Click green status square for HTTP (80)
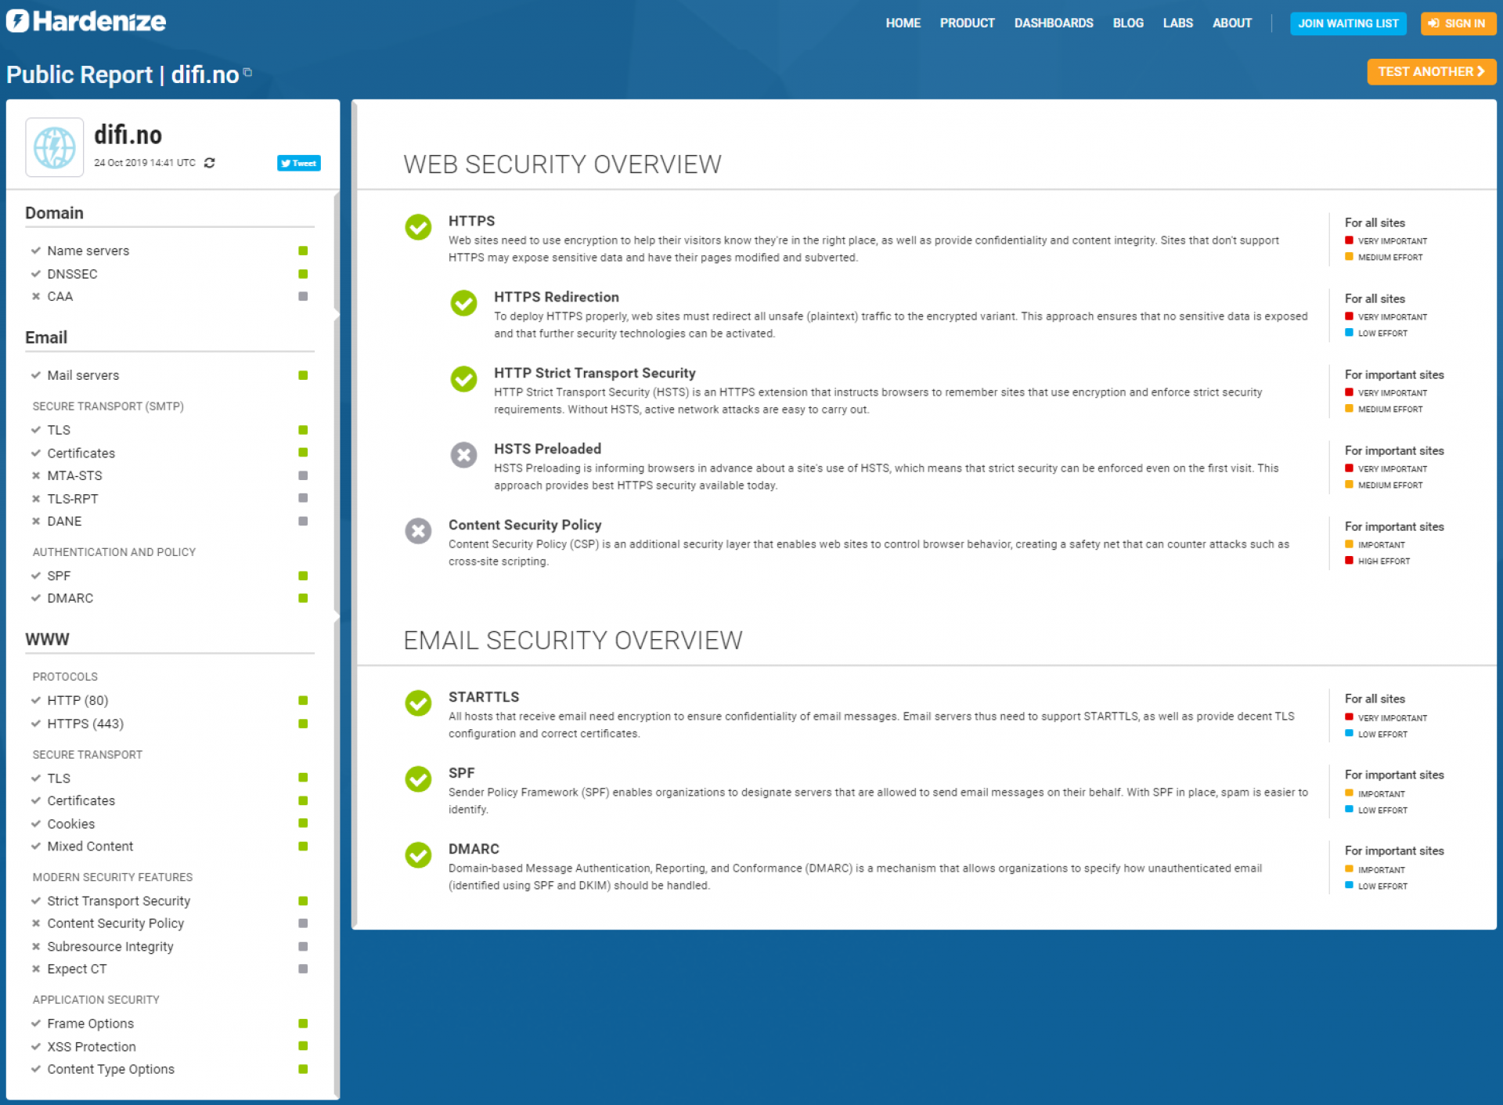Image resolution: width=1503 pixels, height=1105 pixels. tap(303, 700)
